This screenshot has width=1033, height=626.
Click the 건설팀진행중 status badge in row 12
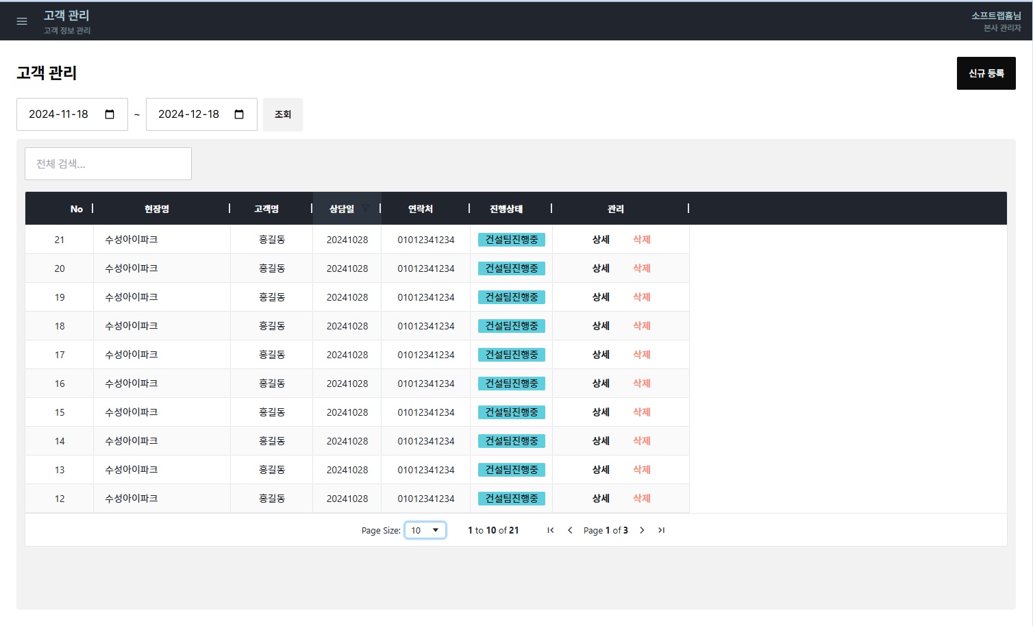[x=512, y=499]
